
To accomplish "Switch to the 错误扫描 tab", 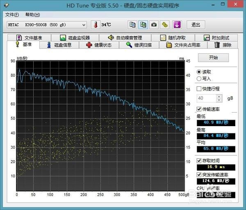I will 139,45.
